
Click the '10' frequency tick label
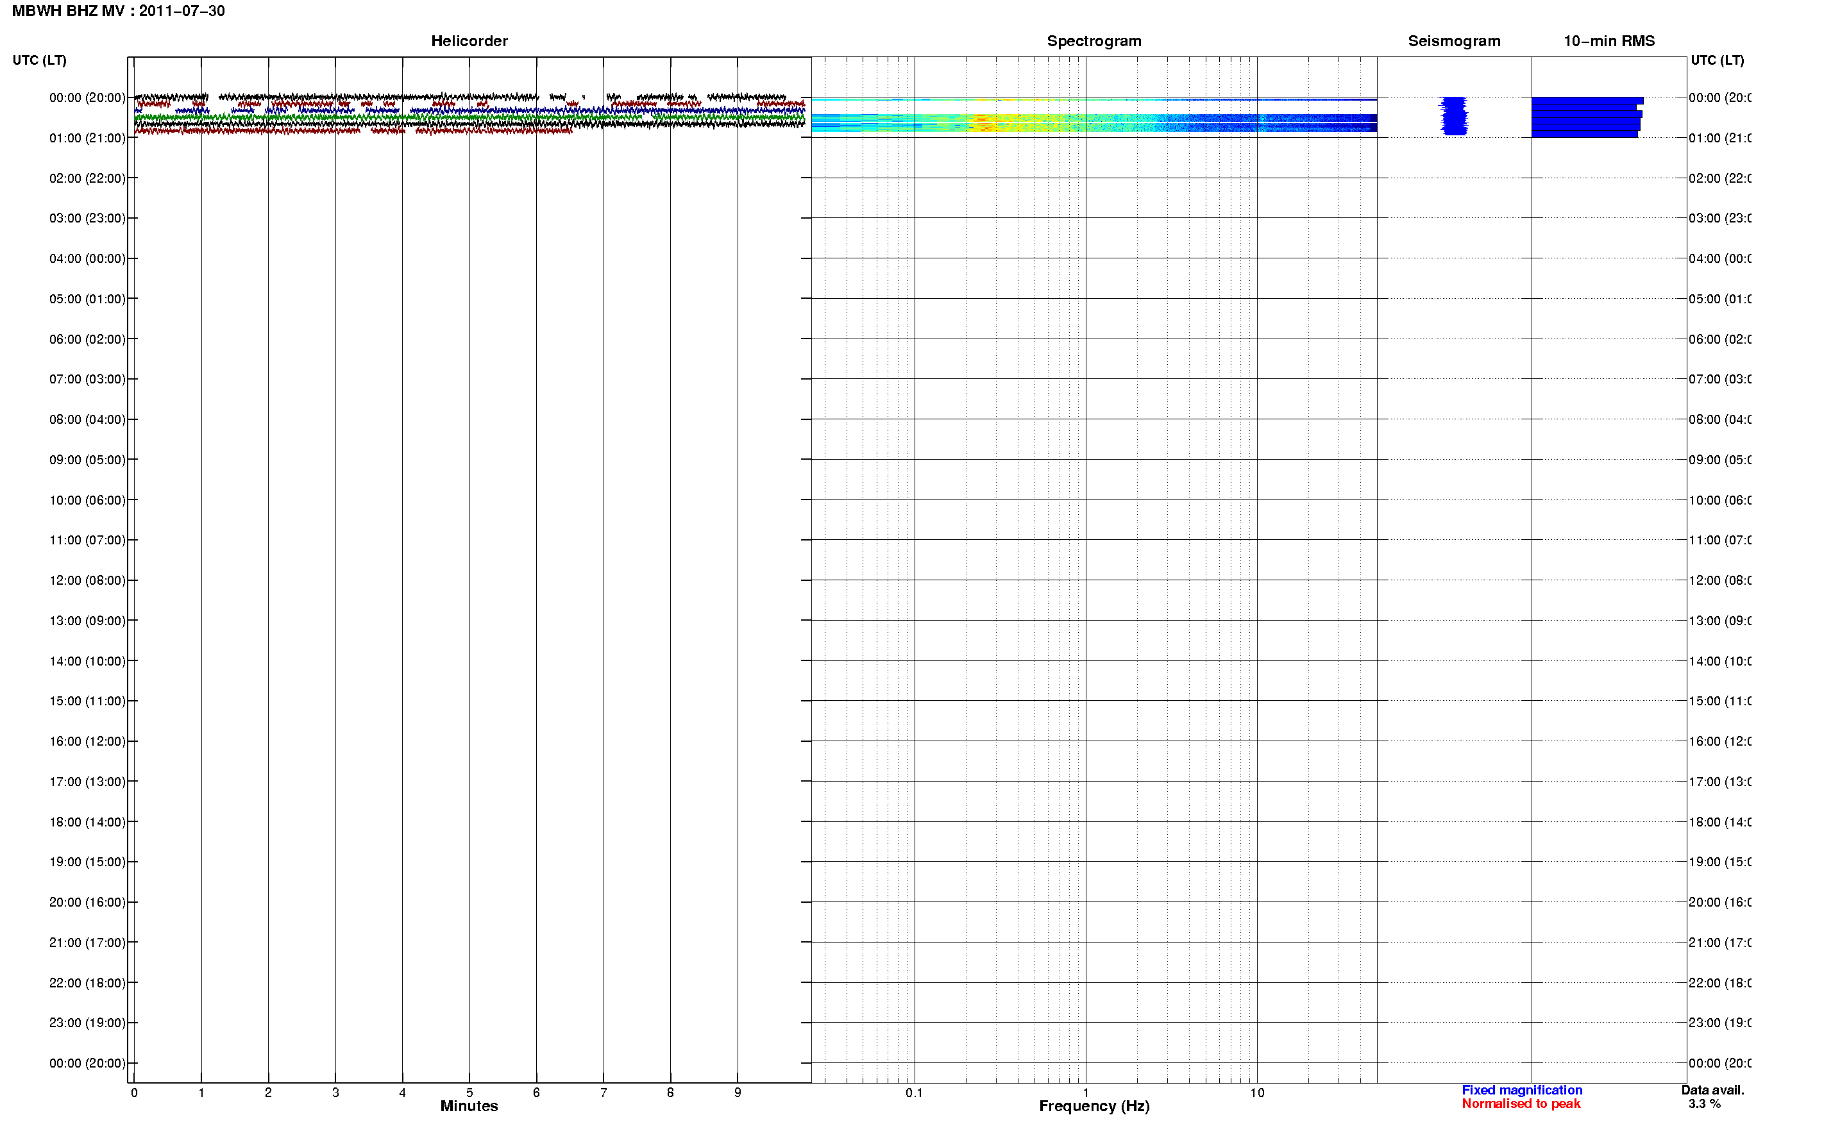click(1257, 1093)
